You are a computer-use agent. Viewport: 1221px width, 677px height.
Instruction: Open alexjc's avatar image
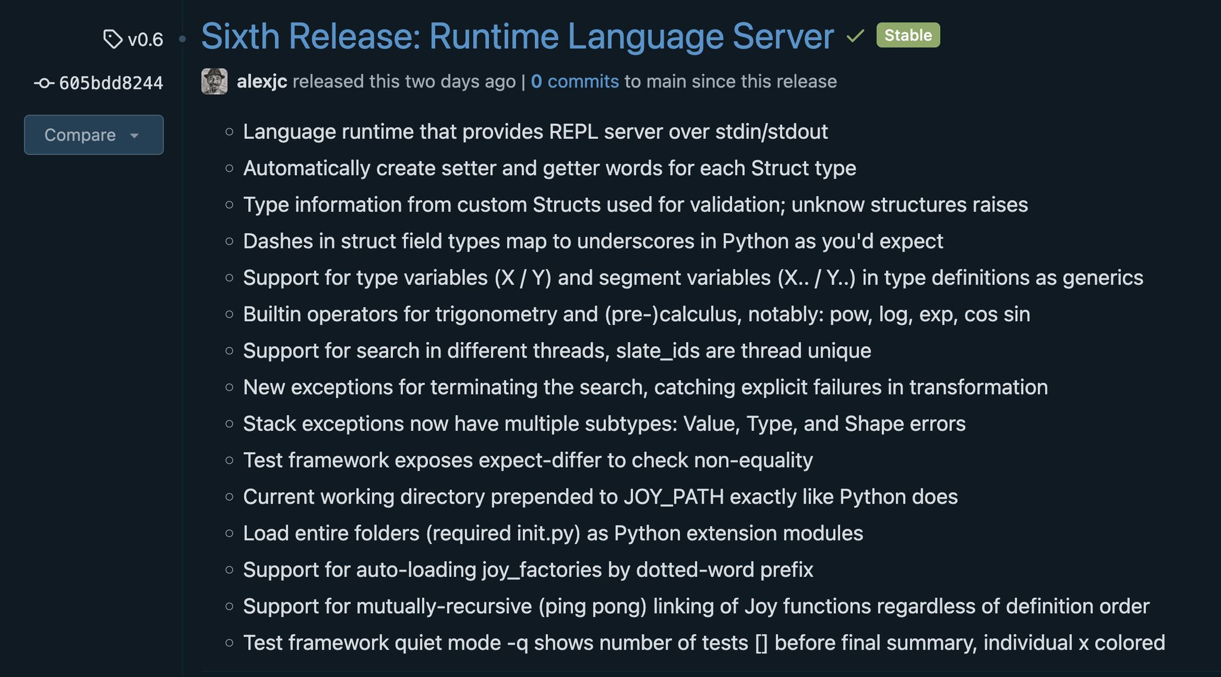(215, 81)
